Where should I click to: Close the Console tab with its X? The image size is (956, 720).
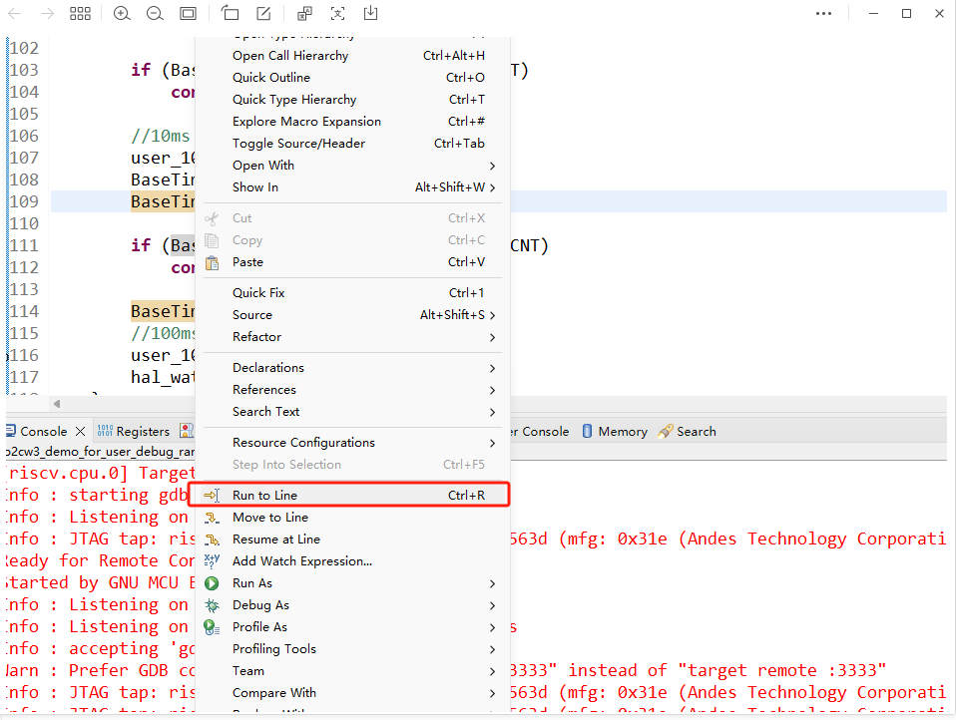81,432
